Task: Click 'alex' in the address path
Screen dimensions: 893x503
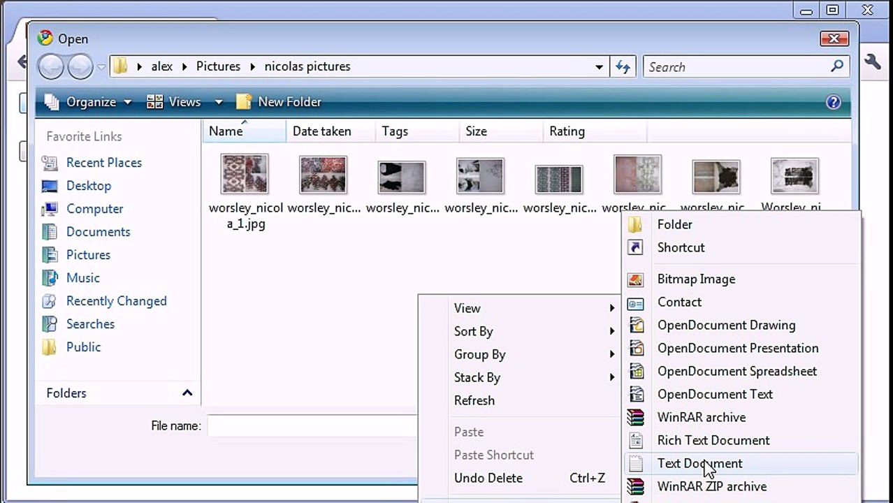Action: coord(162,66)
